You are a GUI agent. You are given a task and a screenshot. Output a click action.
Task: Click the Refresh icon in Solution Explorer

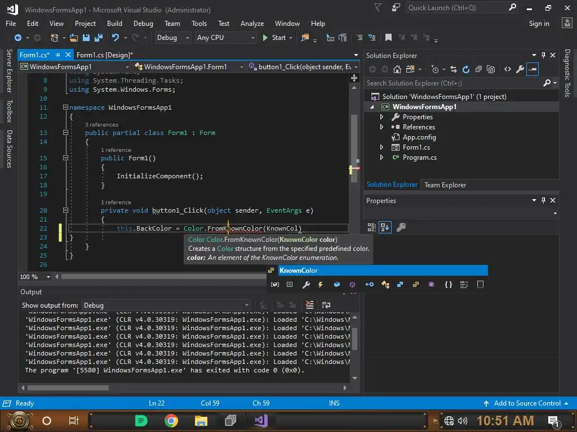click(466, 69)
